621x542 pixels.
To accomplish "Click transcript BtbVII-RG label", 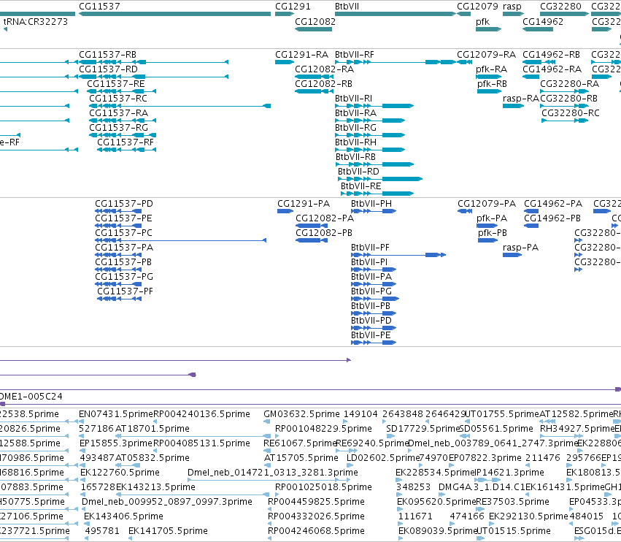I will [355, 128].
